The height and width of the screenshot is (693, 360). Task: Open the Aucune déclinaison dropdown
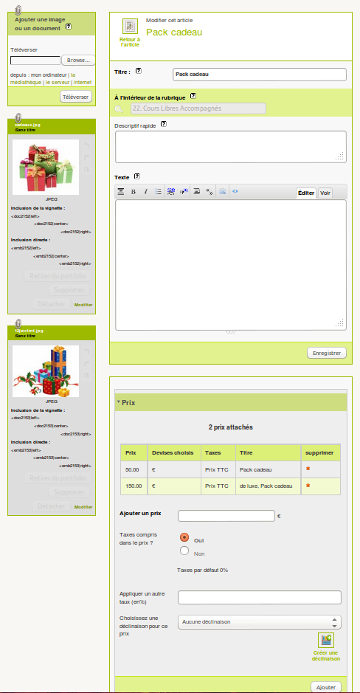click(259, 622)
